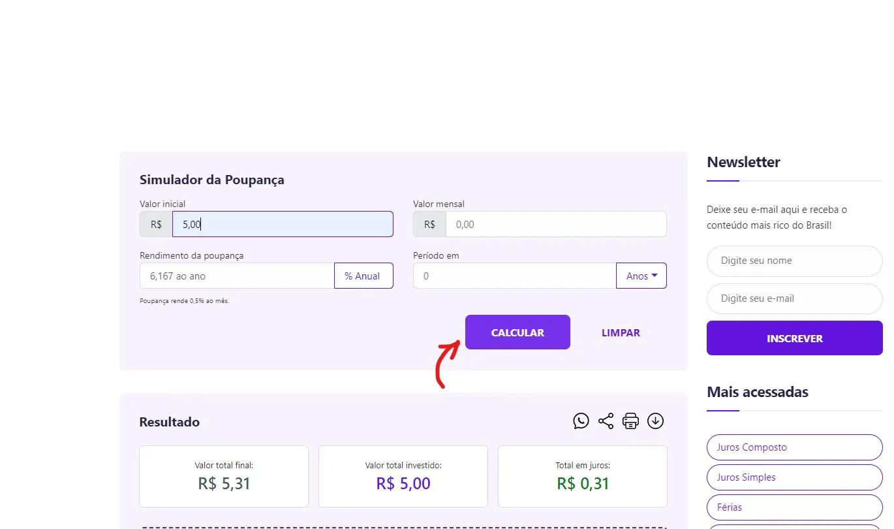Download the result using arrow icon
The height and width of the screenshot is (529, 894).
[655, 421]
